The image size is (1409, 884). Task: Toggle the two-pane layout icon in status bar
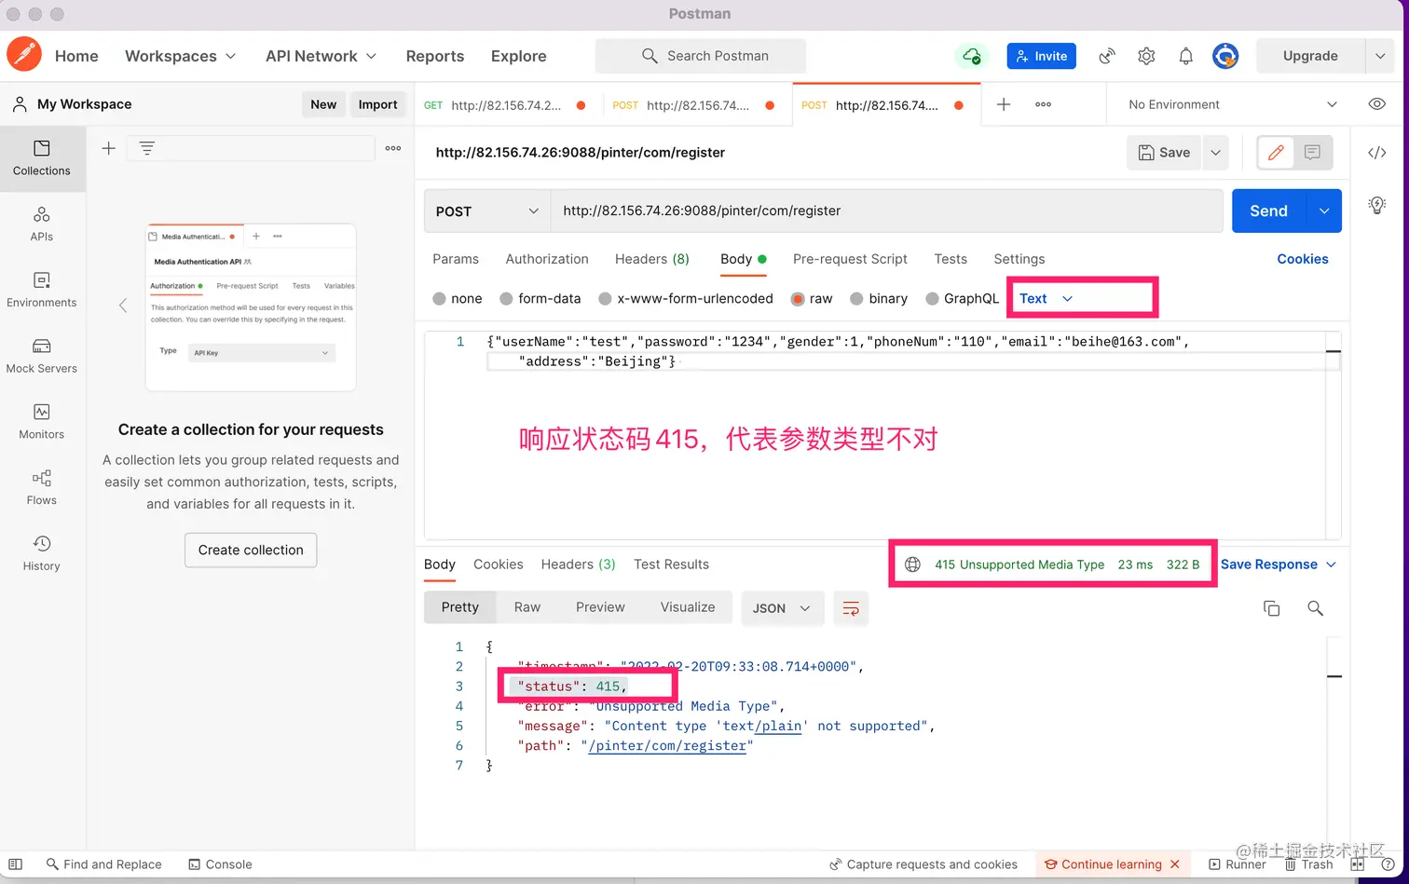click(1357, 864)
